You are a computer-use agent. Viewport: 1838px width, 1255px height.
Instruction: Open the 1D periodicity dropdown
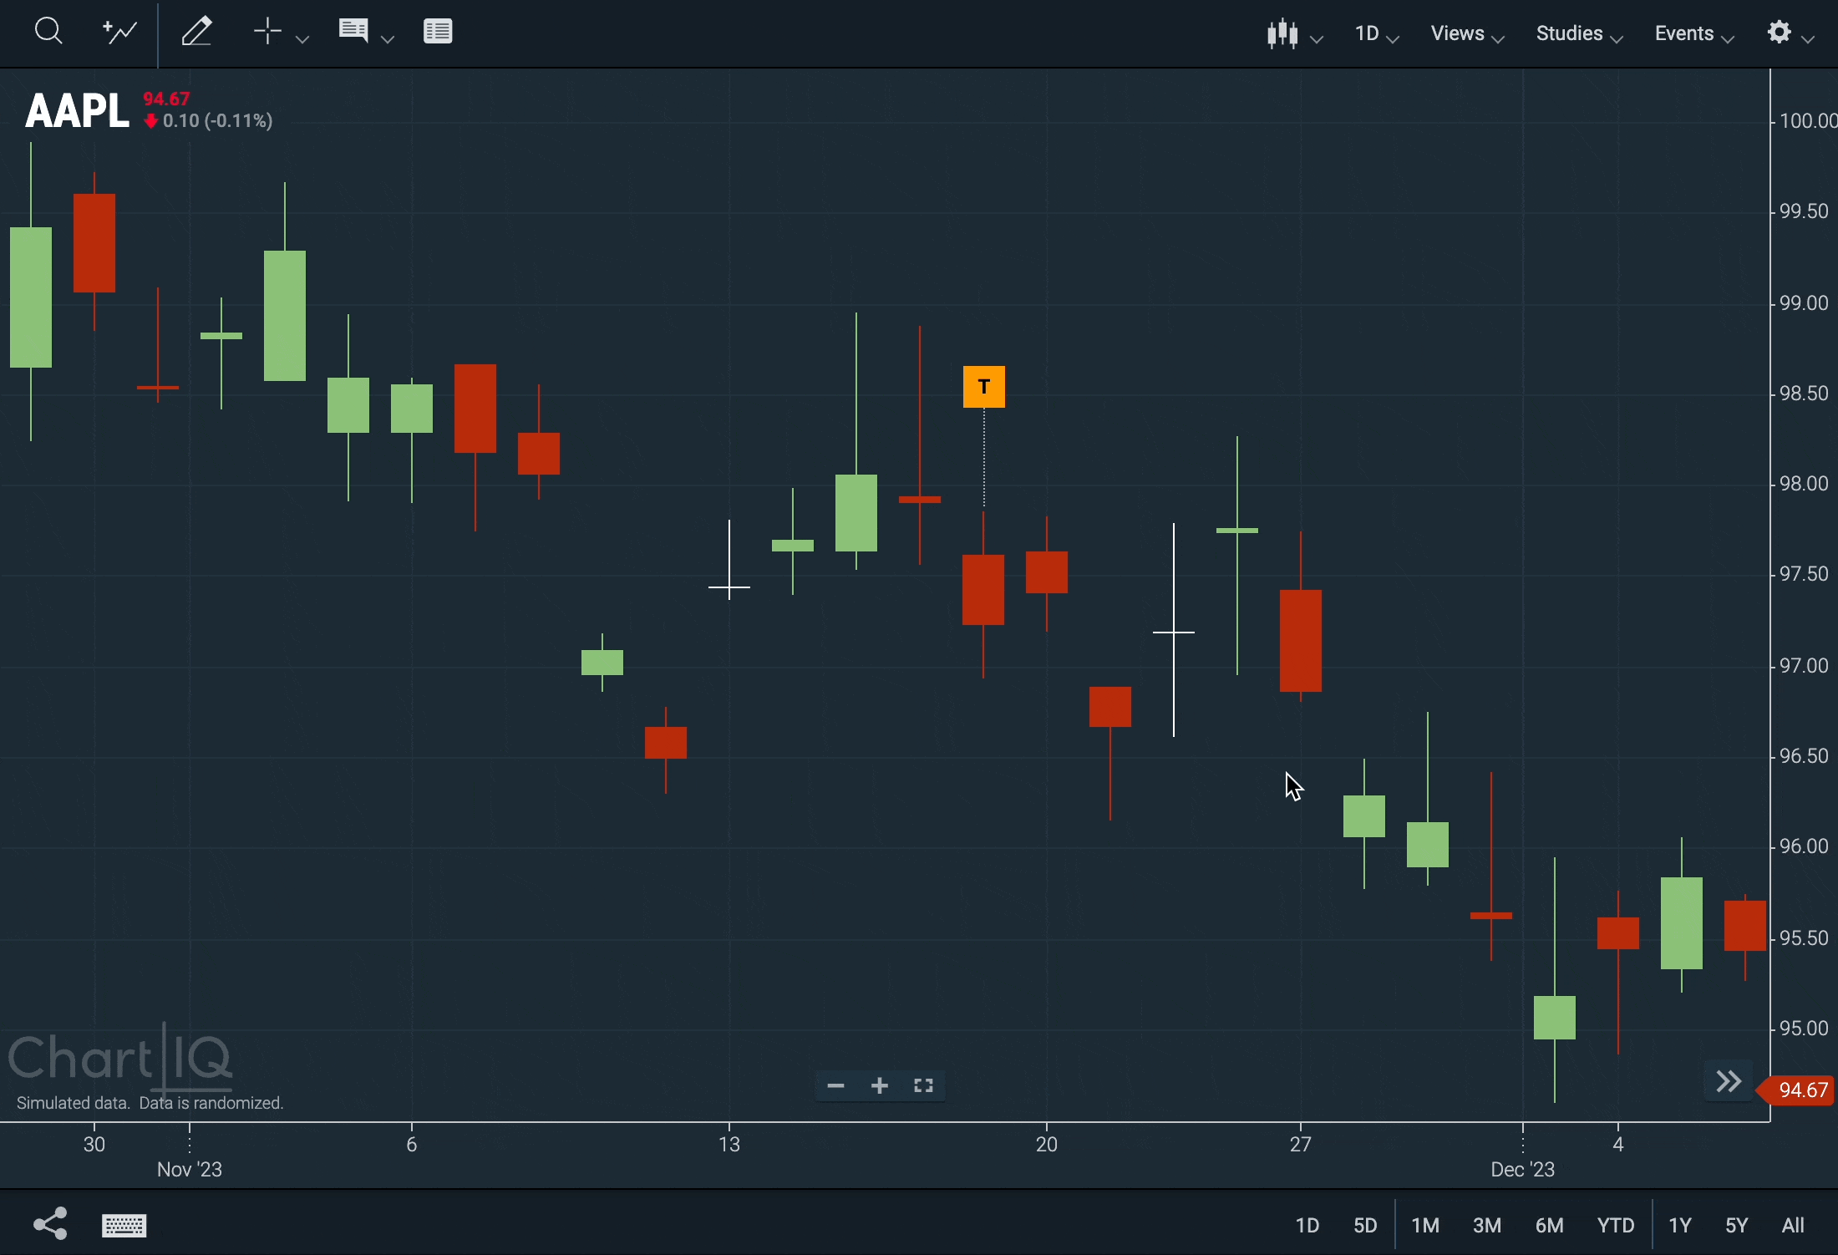1376,34
